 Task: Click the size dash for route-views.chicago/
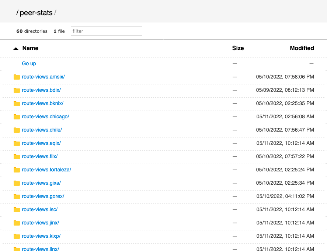pos(234,117)
